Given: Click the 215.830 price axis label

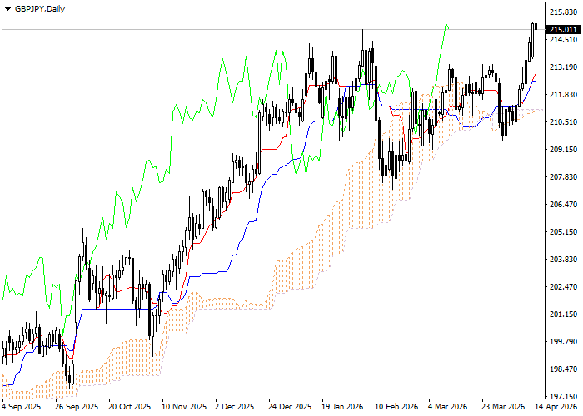Looking at the screenshot, I should point(563,12).
